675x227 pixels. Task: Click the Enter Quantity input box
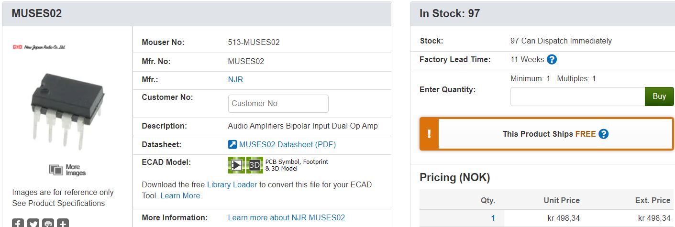tap(577, 97)
